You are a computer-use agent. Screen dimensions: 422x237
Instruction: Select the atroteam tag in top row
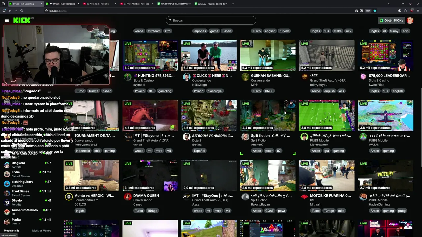tap(154, 31)
